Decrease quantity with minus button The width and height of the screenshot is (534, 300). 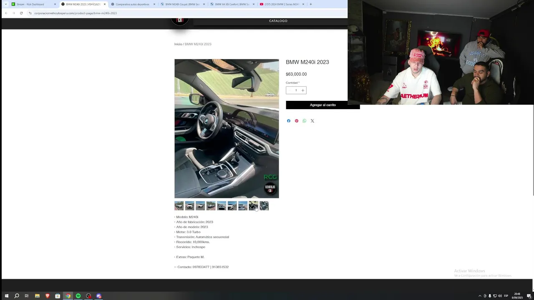pos(290,90)
